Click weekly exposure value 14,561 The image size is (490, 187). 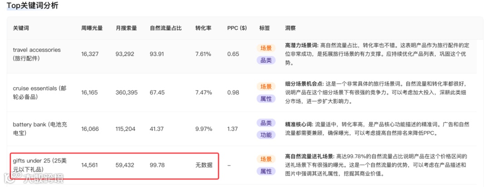point(89,165)
